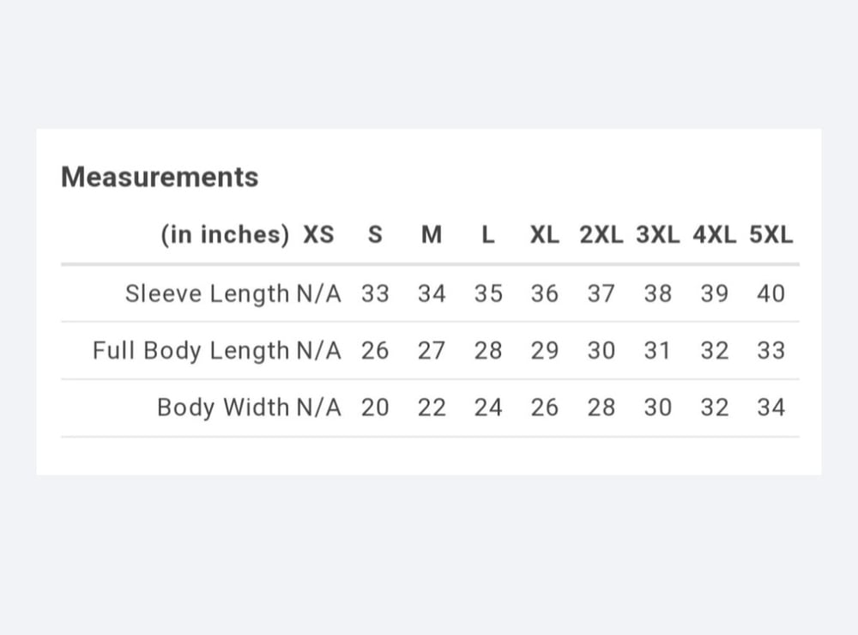Select Full Body Length value for XL
Image resolution: width=858 pixels, height=635 pixels.
click(544, 350)
